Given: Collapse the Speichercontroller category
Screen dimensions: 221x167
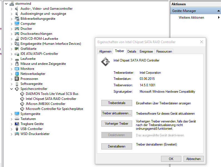Looking at the screenshot, I should click(12, 89).
